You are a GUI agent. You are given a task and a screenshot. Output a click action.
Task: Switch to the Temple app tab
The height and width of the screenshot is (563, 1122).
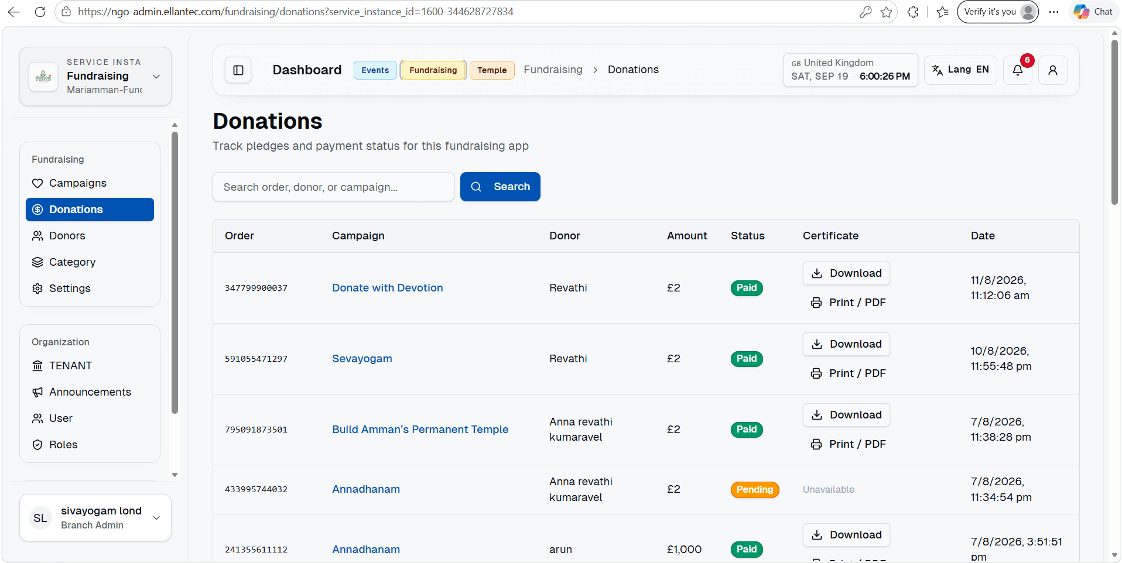[492, 70]
